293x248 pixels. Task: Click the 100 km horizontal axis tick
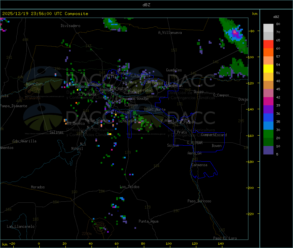(169, 243)
